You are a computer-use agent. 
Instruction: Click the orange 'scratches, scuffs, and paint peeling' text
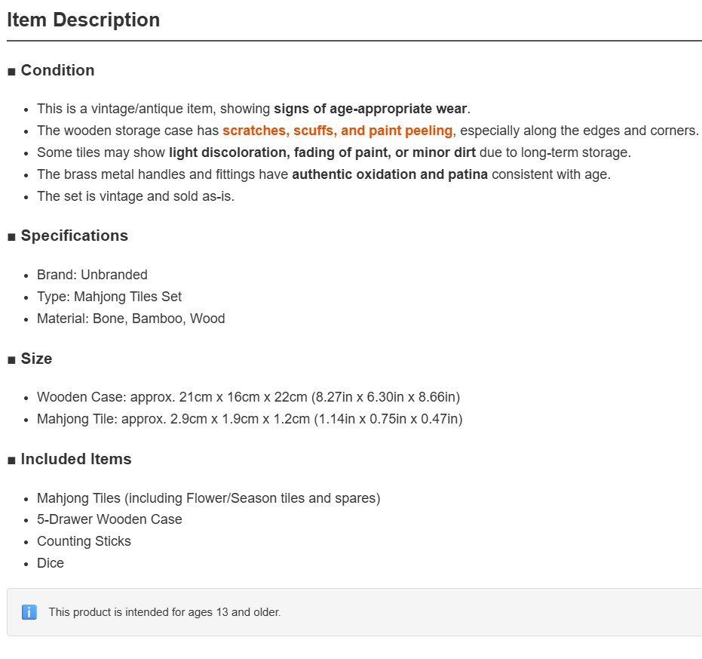click(x=338, y=131)
